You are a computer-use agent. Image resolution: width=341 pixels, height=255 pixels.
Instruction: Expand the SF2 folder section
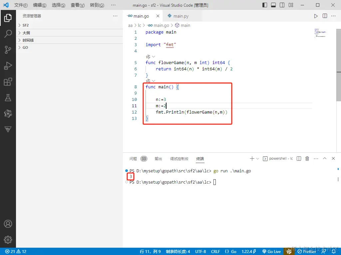coord(70,25)
